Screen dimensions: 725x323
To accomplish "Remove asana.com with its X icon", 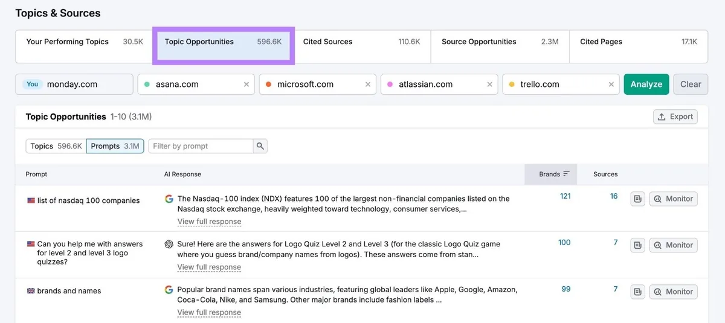I will tap(246, 85).
